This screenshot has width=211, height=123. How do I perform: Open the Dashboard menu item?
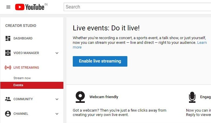pos(23,38)
